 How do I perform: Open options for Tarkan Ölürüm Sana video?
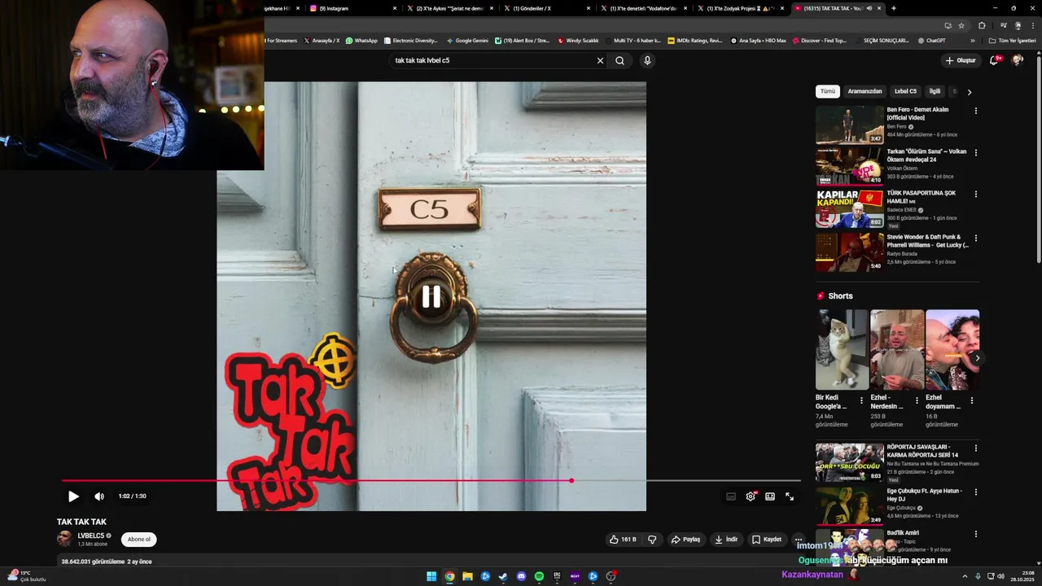coord(976,153)
